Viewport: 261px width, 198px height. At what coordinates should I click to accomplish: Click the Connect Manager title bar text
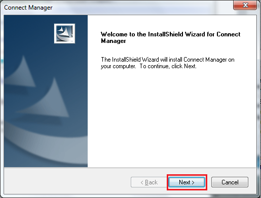pyautogui.click(x=28, y=8)
